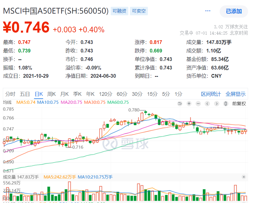Open 区间统计 range statistics
The height and width of the screenshot is (203, 254).
211,94
